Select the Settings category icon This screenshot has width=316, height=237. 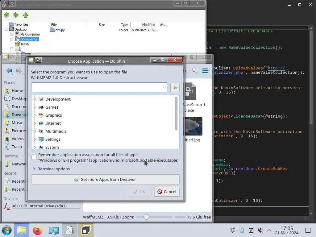pyautogui.click(x=41, y=139)
